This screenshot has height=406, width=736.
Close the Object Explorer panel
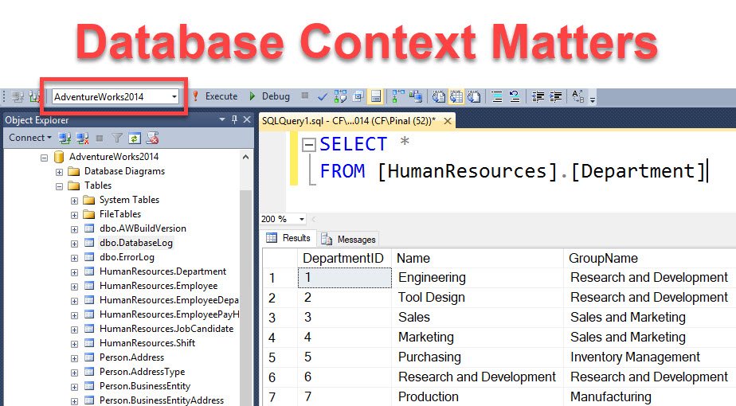click(247, 119)
